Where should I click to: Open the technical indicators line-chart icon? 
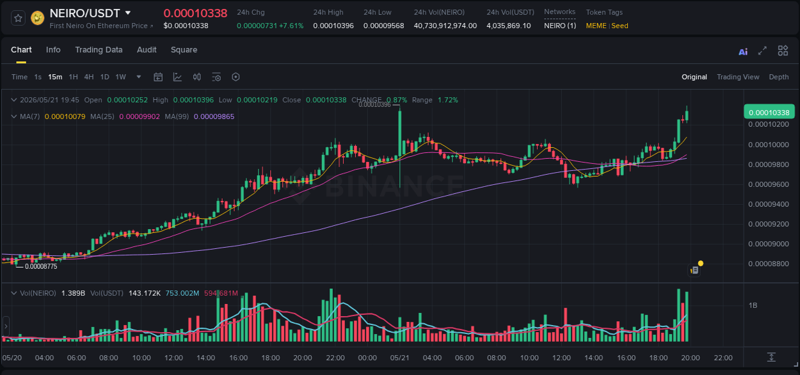coord(177,77)
